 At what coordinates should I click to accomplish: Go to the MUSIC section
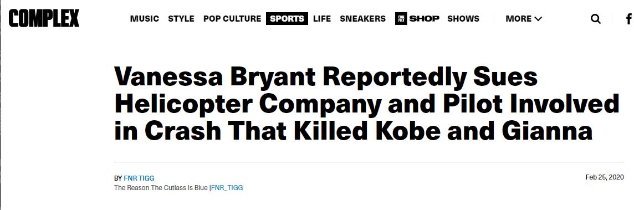click(x=144, y=19)
